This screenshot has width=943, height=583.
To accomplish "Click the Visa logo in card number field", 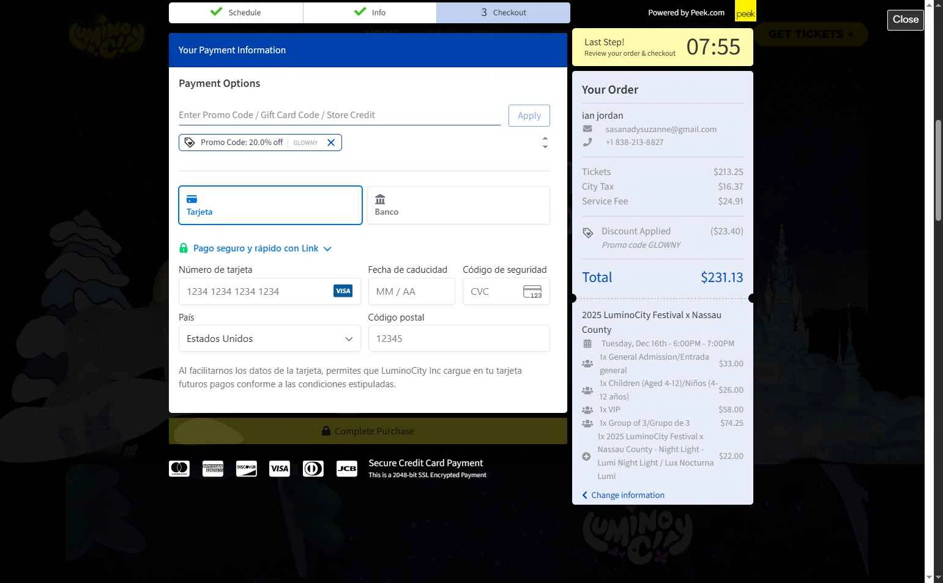I will click(343, 291).
